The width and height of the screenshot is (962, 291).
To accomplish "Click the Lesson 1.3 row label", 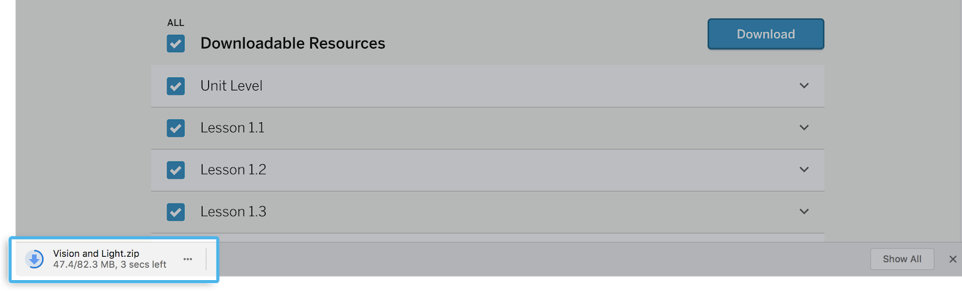I will (x=233, y=212).
